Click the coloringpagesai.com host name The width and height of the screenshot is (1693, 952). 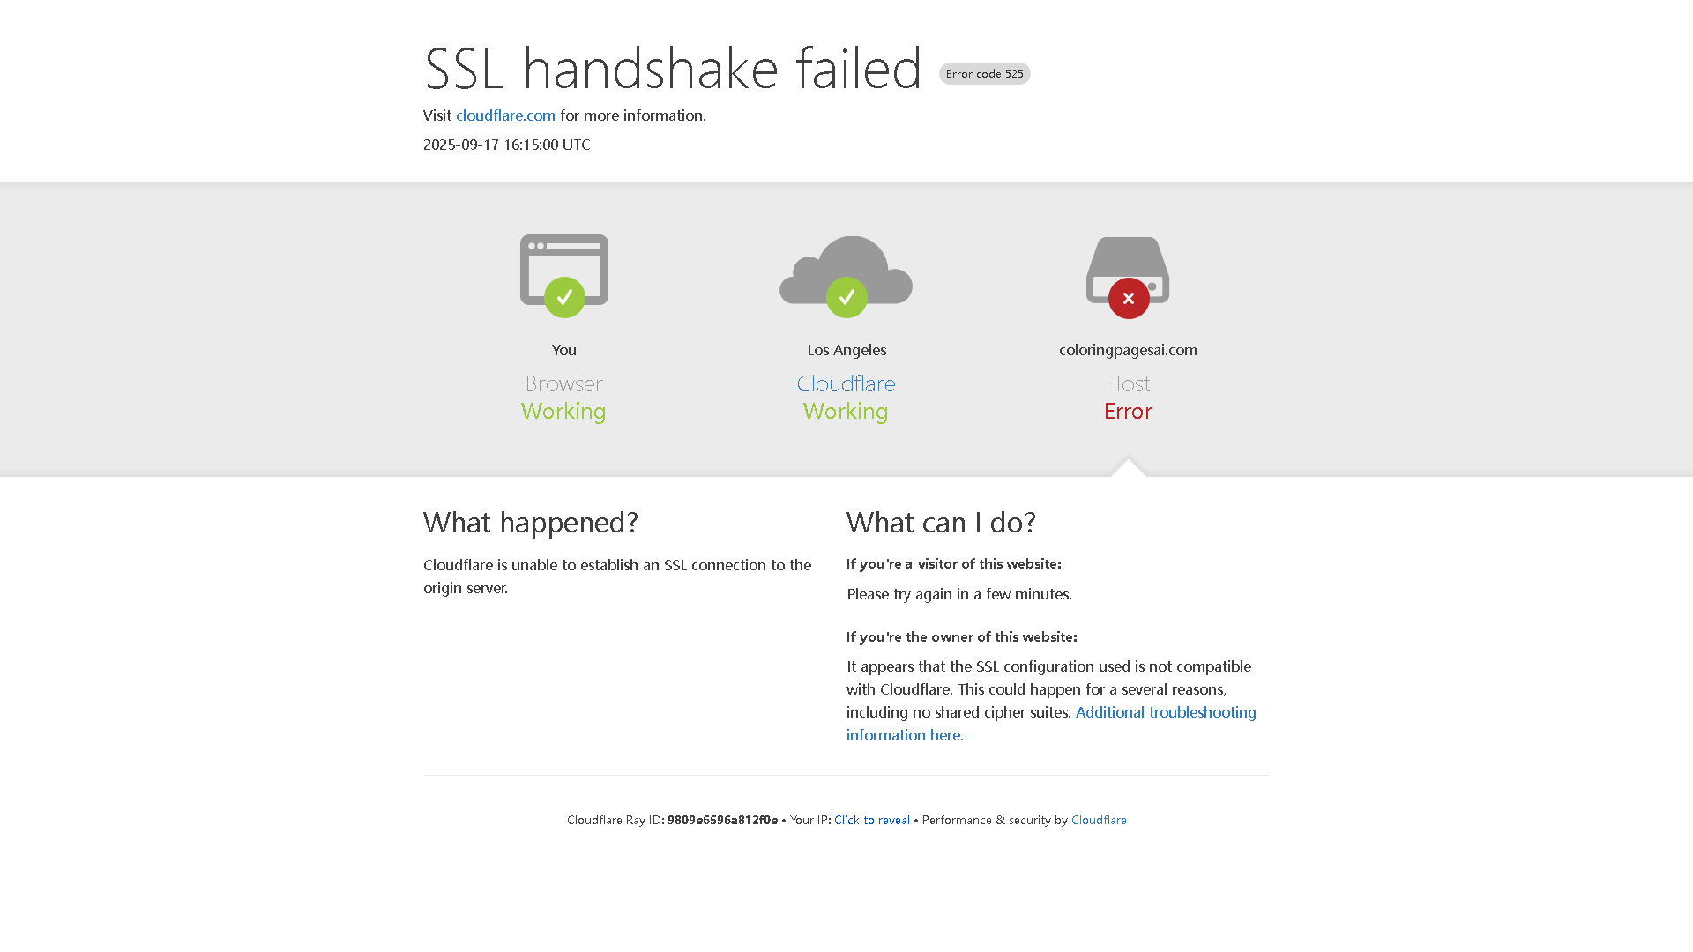1128,350
